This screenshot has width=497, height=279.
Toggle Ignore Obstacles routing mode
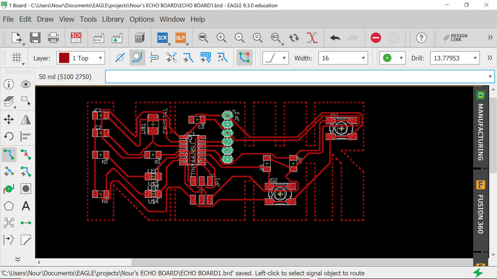coord(120,58)
